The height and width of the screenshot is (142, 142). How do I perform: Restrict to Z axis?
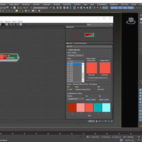(101, 8)
